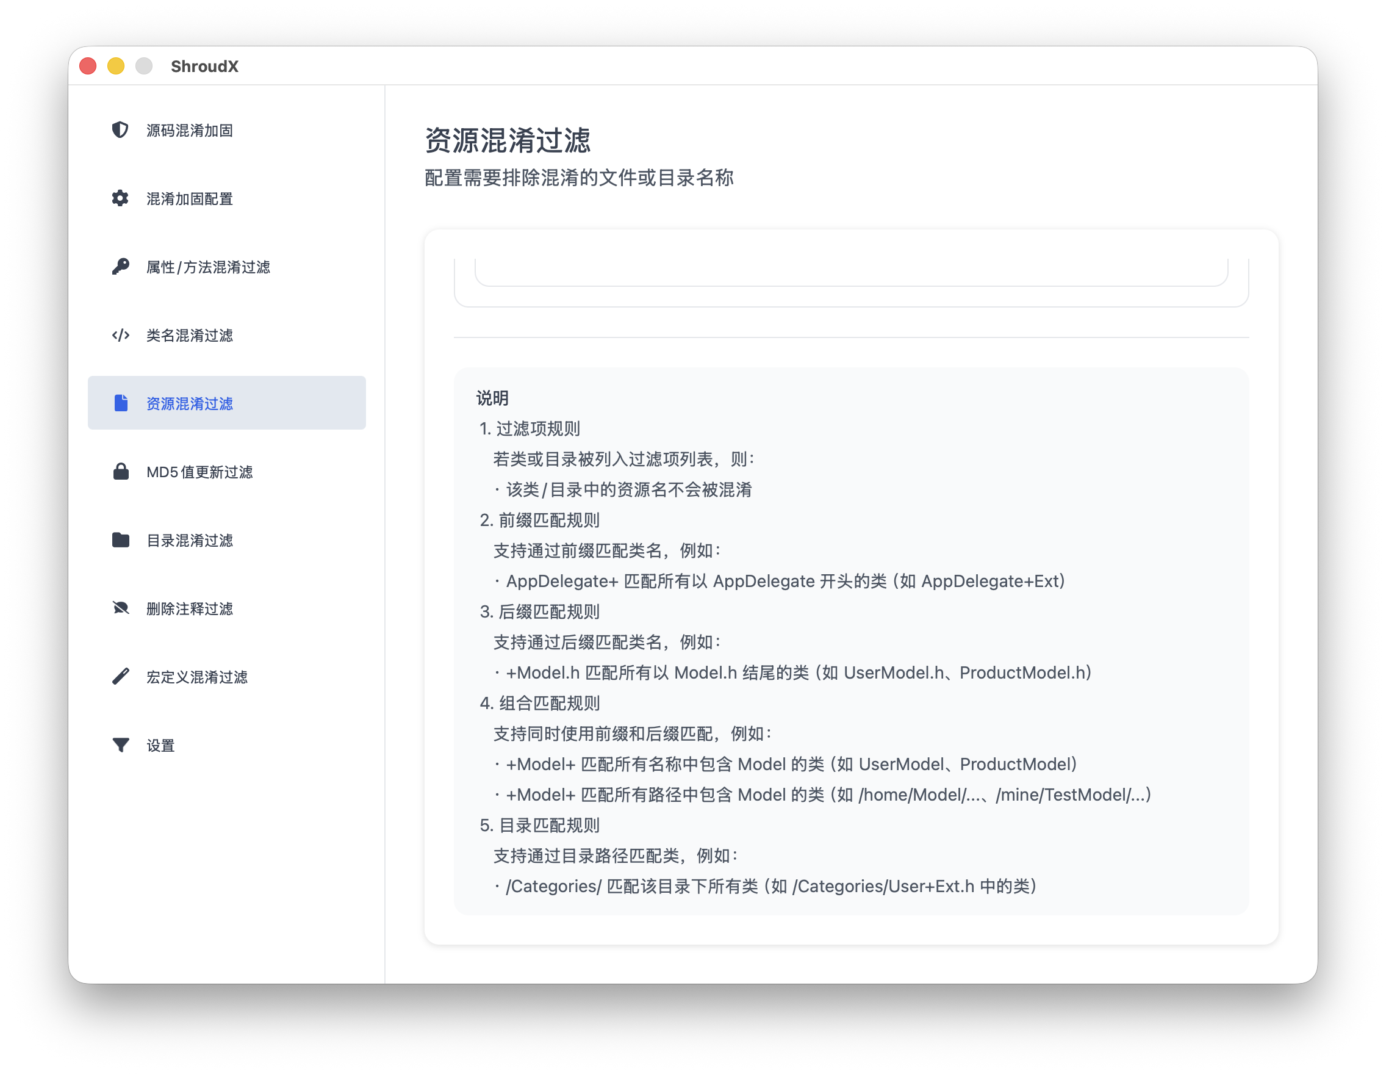The image size is (1386, 1074).
Task: Click the line 支持同时使用前缀和后缀匹配，例如:
Action: pos(633,733)
